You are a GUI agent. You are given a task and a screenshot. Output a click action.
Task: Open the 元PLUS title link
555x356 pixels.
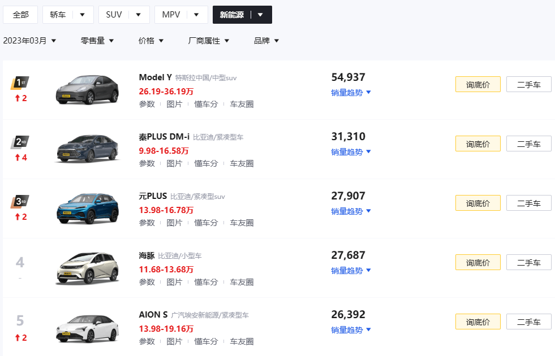click(x=153, y=196)
